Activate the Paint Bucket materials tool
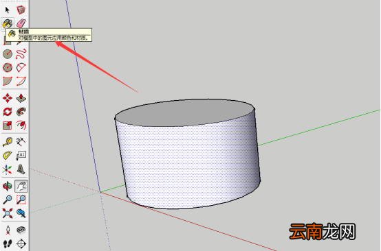Viewport: 381px width, 251px height. (8, 23)
